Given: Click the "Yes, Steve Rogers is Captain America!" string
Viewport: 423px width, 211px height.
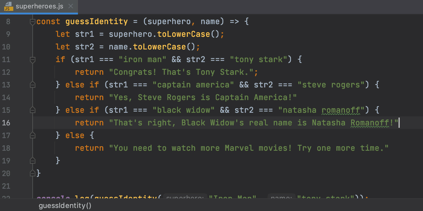Looking at the screenshot, I should [x=203, y=98].
